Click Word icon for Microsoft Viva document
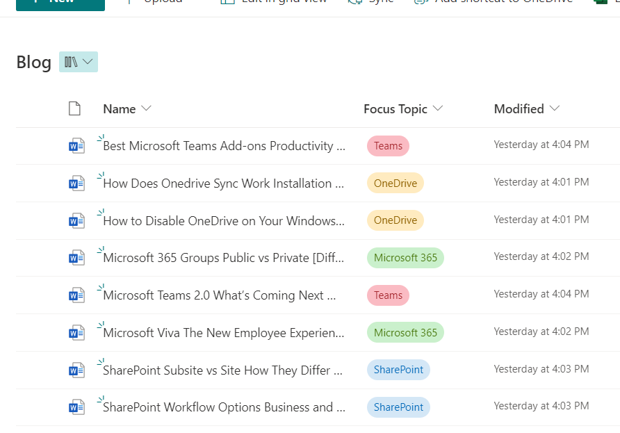 tap(76, 332)
